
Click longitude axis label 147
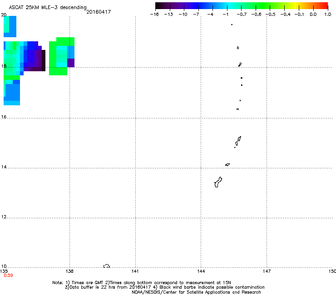[x=267, y=271]
